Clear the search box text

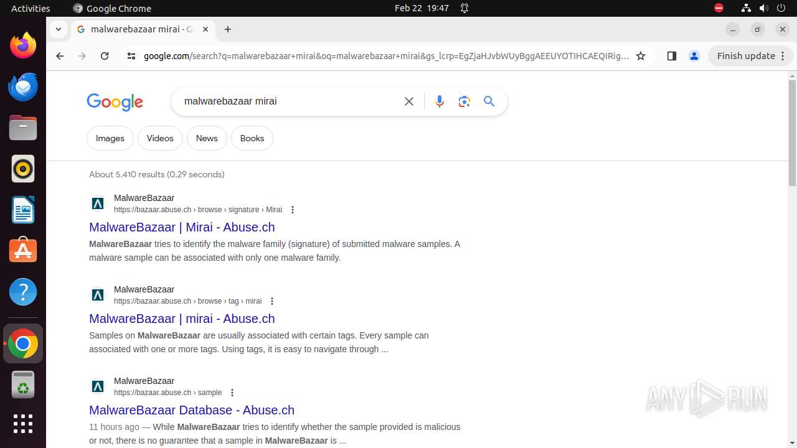coord(409,101)
